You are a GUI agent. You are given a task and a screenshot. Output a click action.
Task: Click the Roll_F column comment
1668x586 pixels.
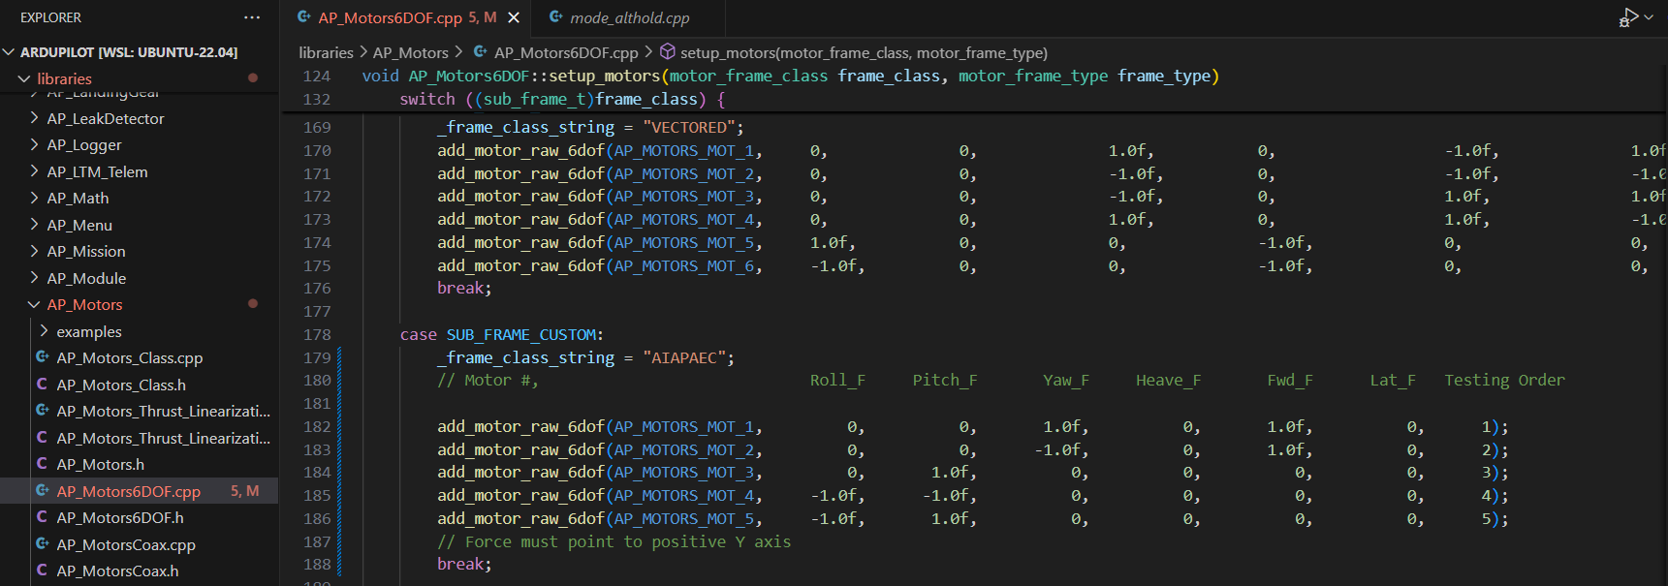837,380
